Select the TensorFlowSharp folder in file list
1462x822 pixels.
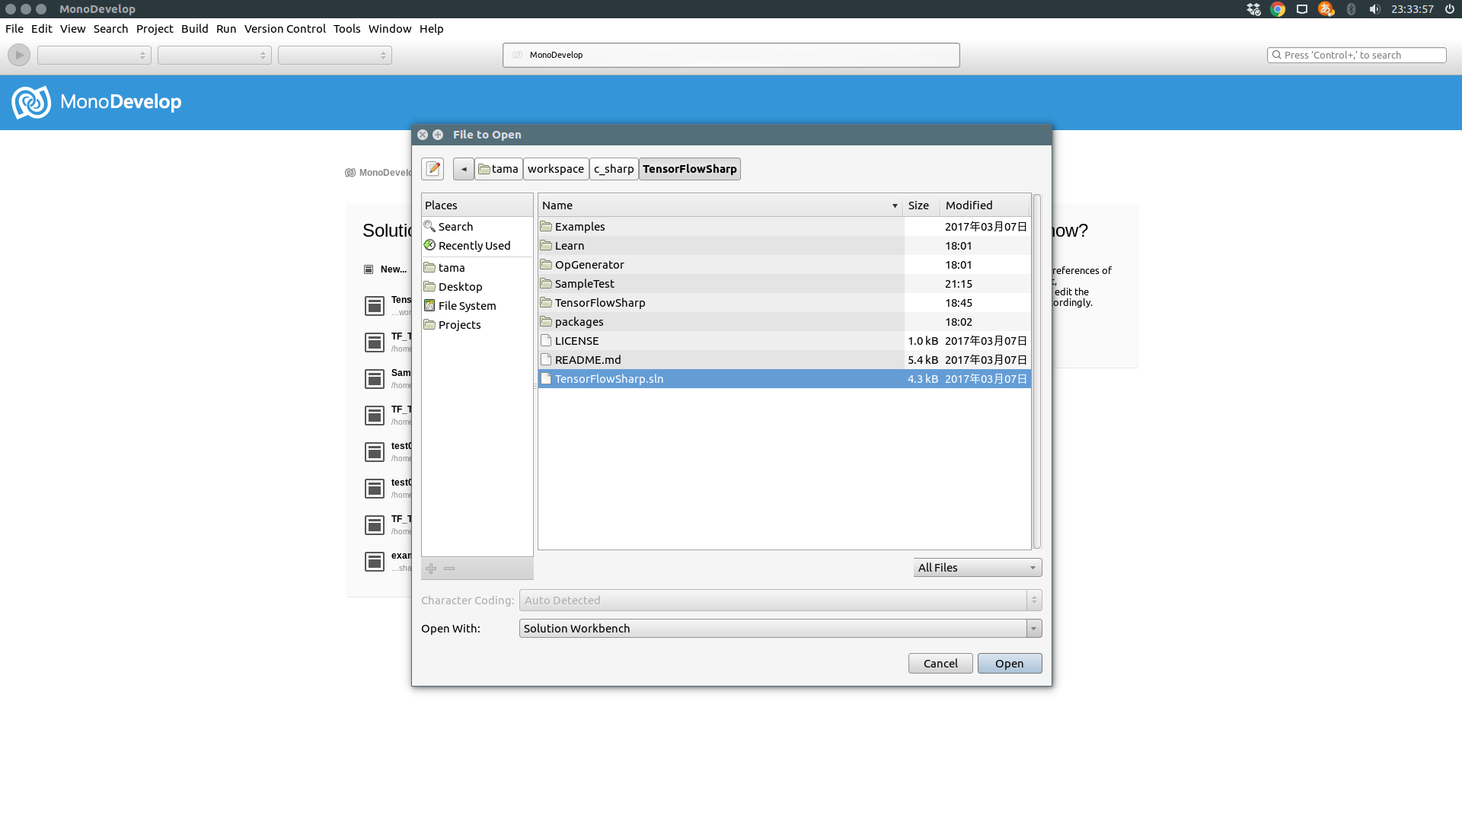784,303
